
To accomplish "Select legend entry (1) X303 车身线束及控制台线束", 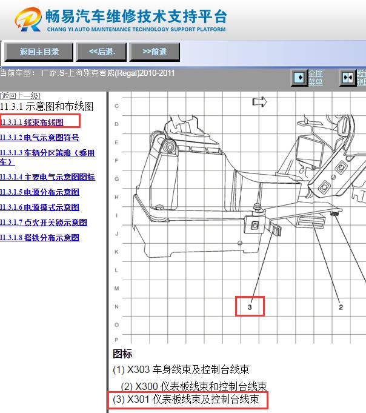I will coord(181,369).
